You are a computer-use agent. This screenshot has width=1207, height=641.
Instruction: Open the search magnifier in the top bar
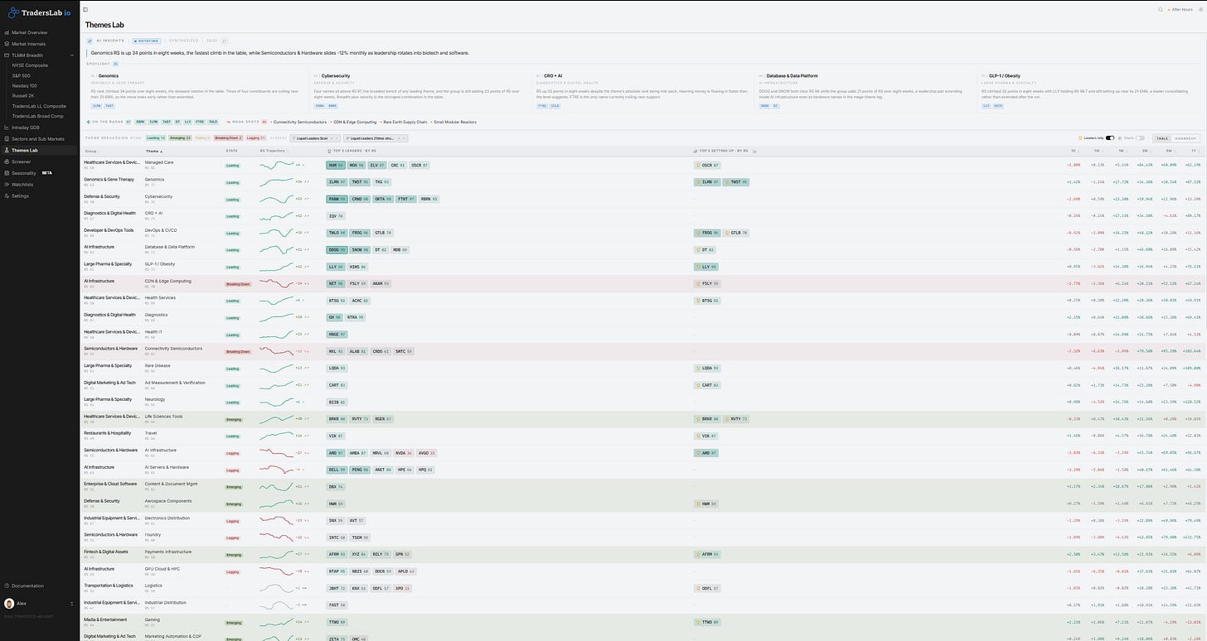pyautogui.click(x=1161, y=9)
